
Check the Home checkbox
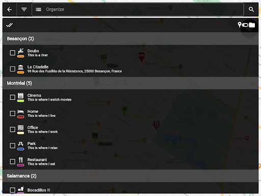(12, 113)
